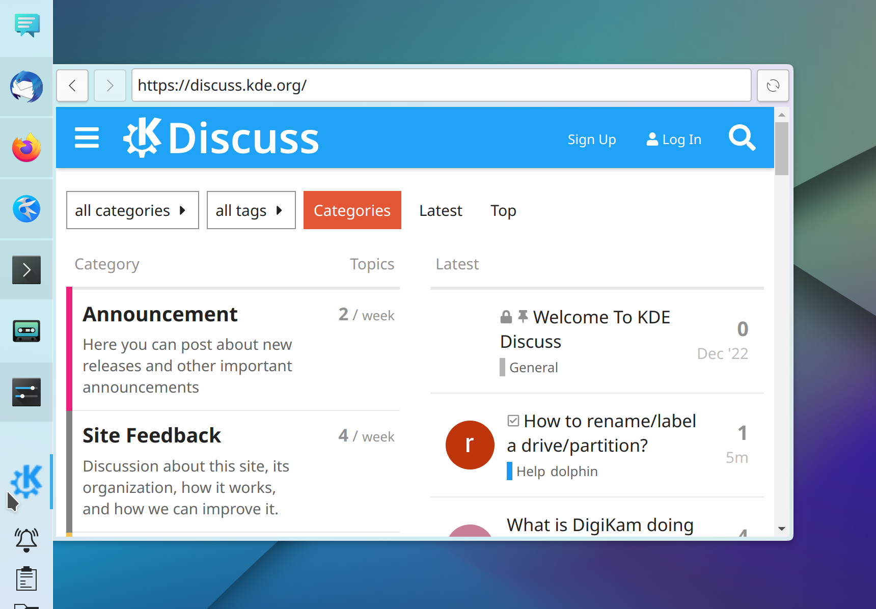Click the Latest column header

[x=457, y=264]
